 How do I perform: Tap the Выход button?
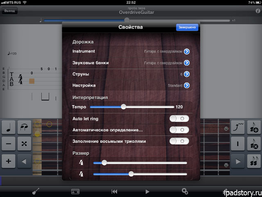click(x=9, y=11)
